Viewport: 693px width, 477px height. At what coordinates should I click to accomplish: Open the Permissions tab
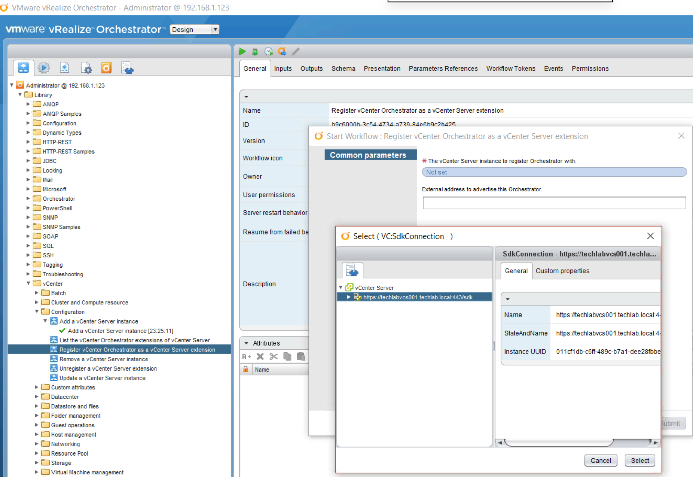coord(590,69)
